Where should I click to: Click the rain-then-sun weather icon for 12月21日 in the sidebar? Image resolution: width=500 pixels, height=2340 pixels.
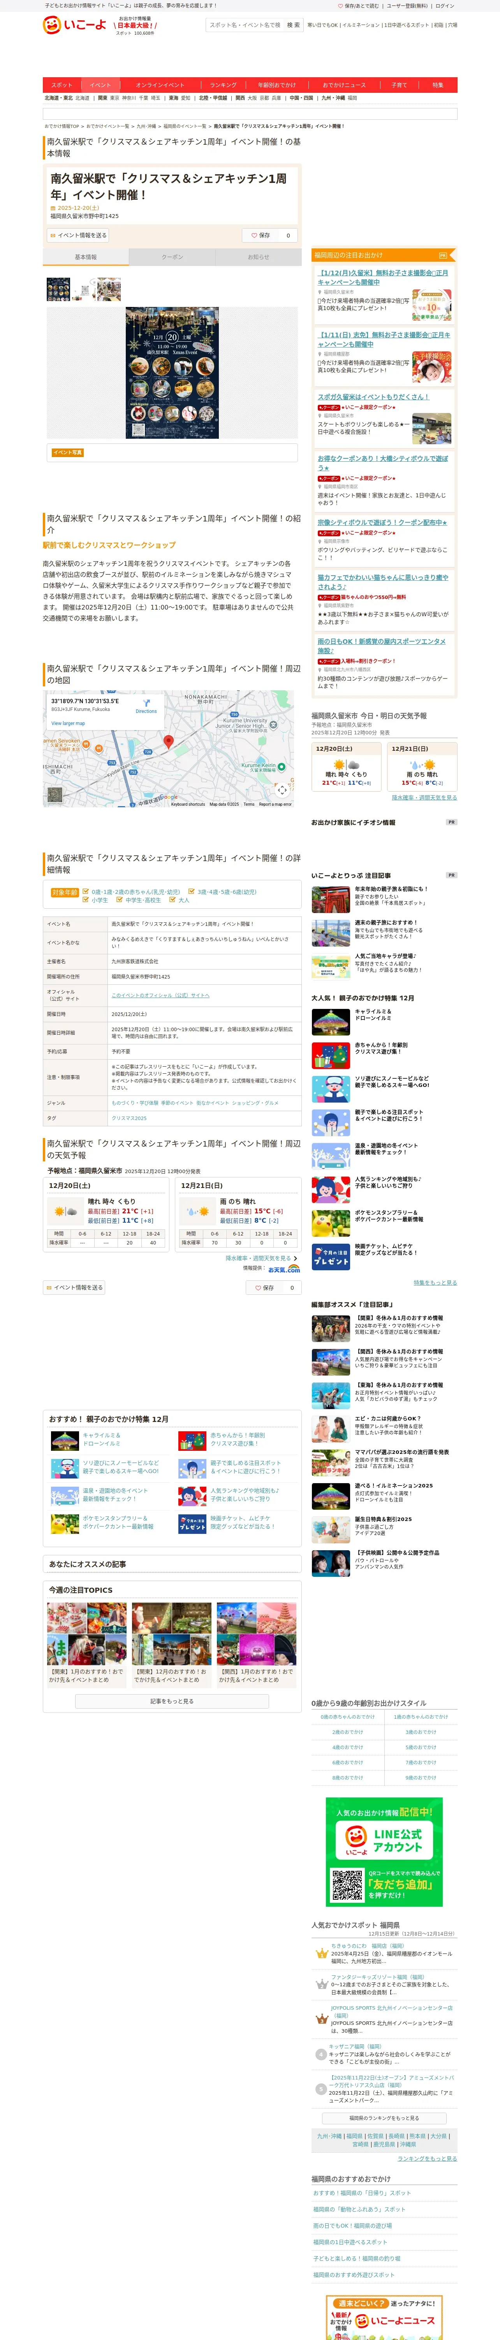[422, 764]
